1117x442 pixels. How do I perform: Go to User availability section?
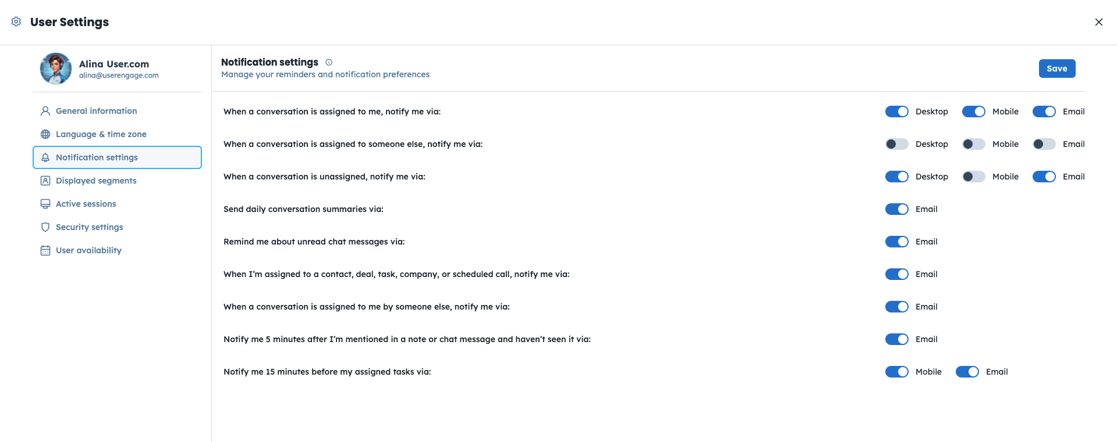pos(88,250)
